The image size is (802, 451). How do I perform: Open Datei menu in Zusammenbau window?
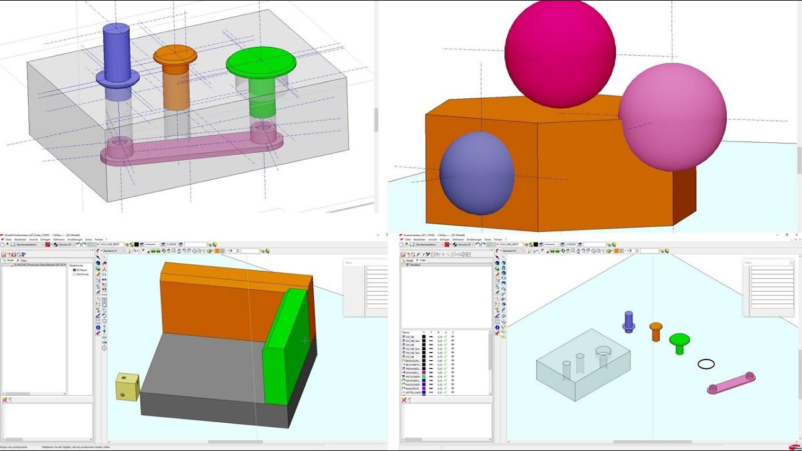point(408,239)
